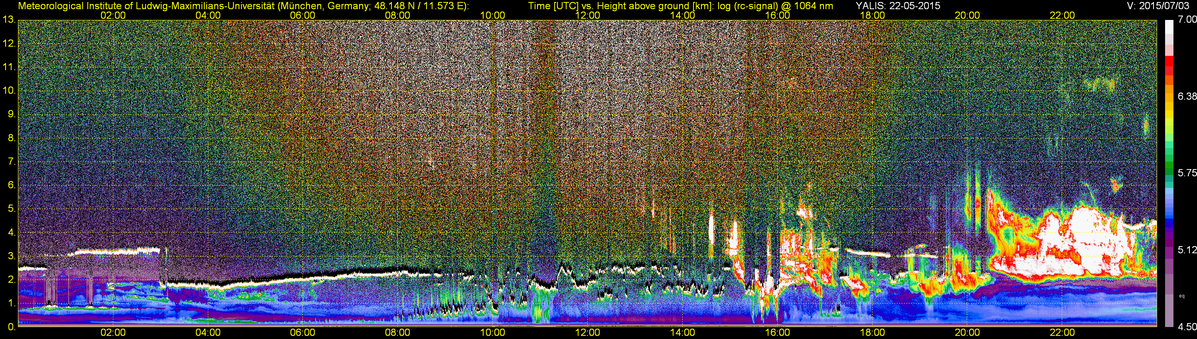Viewport: 1197px width, 339px height.
Task: Click the 7. height axis label
Action: [11, 162]
